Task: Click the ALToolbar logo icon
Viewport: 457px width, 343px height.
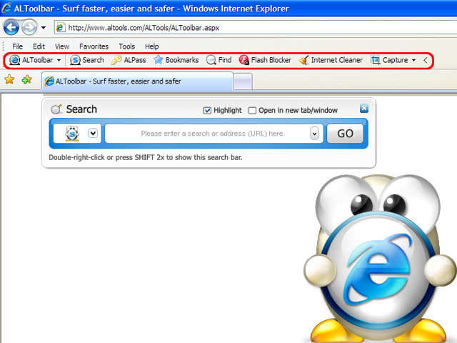Action: pos(14,60)
